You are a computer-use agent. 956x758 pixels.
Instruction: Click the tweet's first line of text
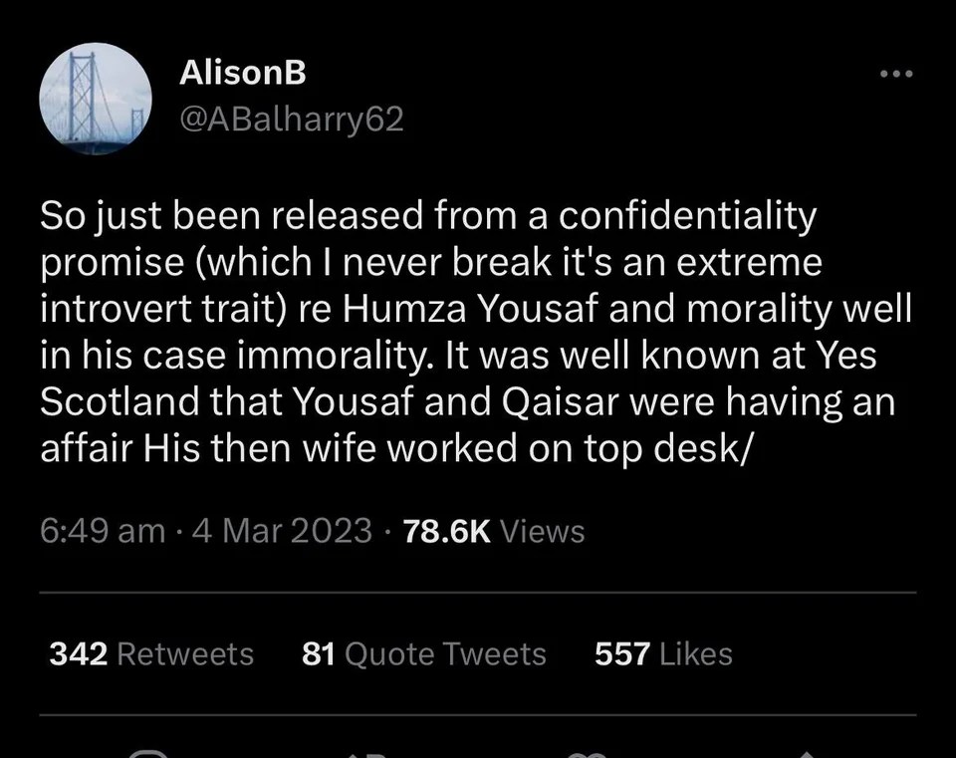point(428,215)
